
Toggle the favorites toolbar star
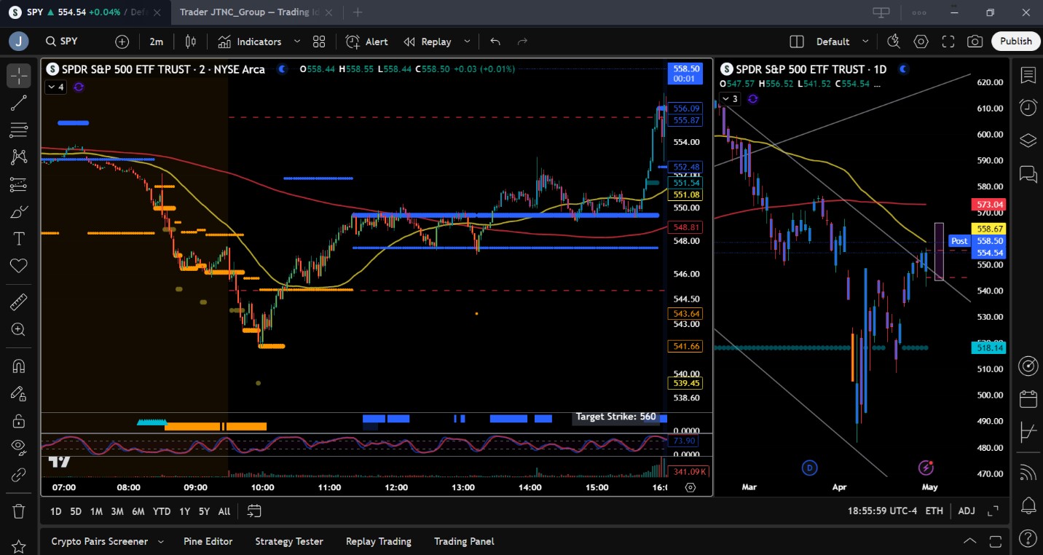point(19,546)
